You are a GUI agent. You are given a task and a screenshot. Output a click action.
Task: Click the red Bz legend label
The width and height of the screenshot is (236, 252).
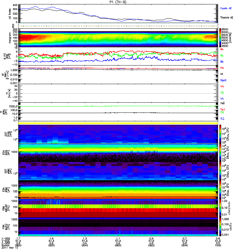click(x=222, y=49)
